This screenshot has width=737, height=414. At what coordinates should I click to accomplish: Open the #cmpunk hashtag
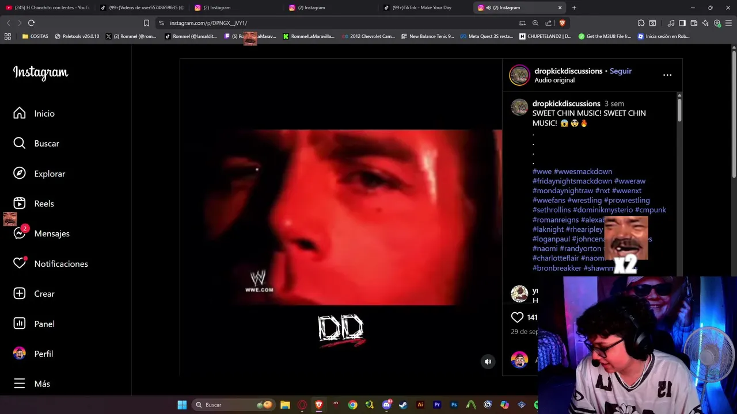(651, 210)
